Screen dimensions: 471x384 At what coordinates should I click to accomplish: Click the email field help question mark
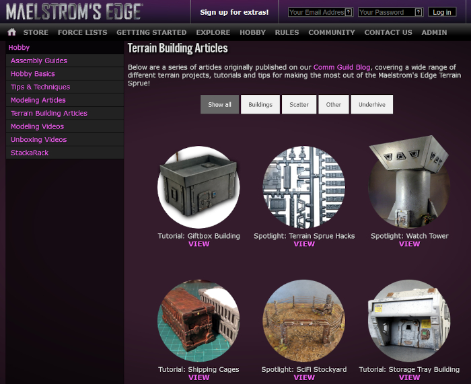pos(348,12)
